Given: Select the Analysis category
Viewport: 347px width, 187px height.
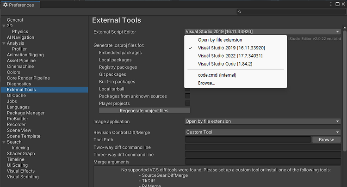Looking at the screenshot, I should pyautogui.click(x=15, y=43).
